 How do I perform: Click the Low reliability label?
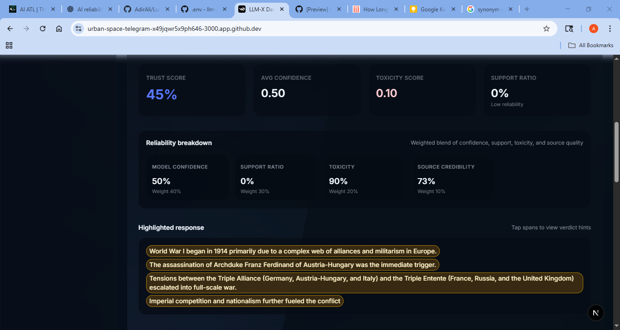point(507,104)
